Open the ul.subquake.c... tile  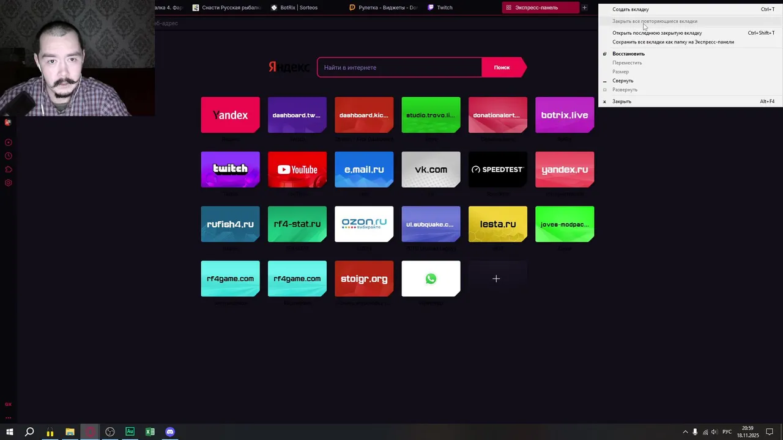pos(431,224)
